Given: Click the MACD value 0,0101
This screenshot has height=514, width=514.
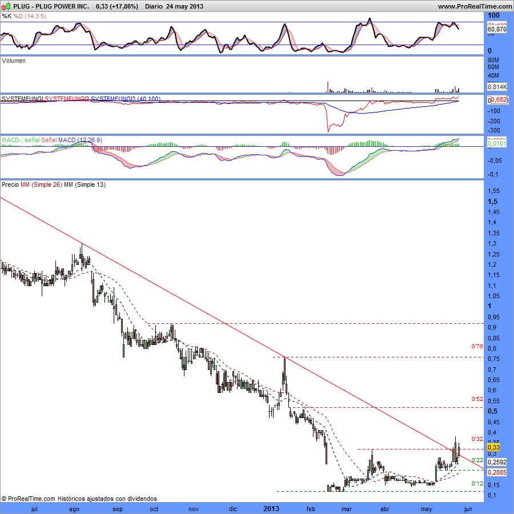Looking at the screenshot, I should [x=497, y=143].
